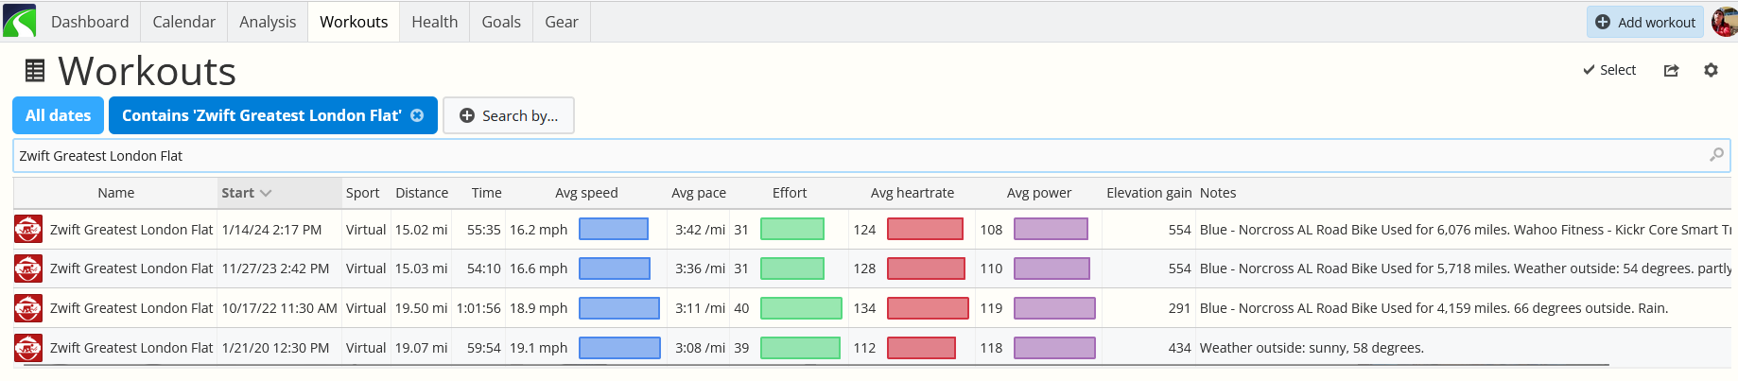Open the settings gear icon
The width and height of the screenshot is (1738, 381).
pos(1711,70)
